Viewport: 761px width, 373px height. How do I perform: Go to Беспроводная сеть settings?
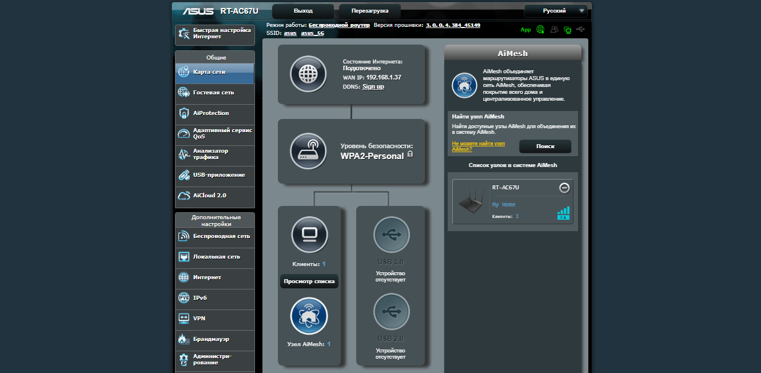coord(221,236)
